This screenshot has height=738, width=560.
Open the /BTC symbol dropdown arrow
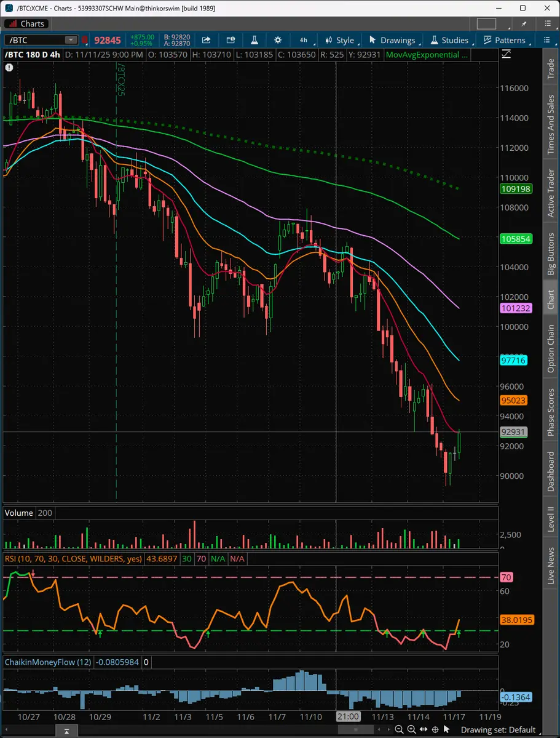71,41
